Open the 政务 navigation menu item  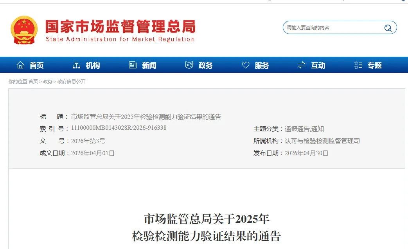pos(205,65)
